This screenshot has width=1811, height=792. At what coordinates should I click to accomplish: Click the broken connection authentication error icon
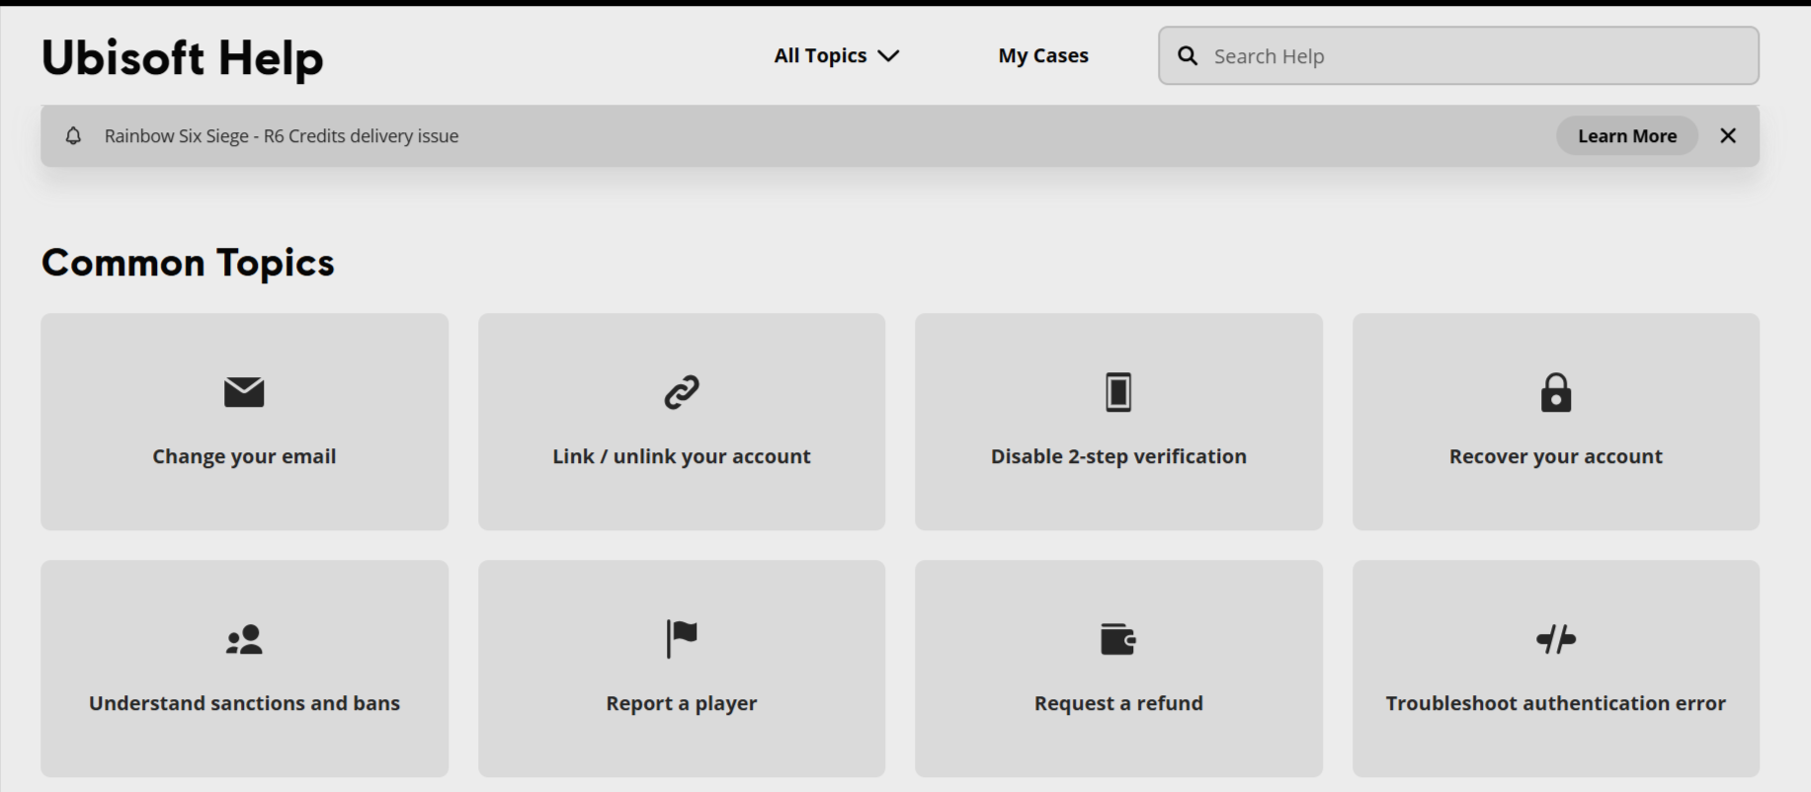tap(1556, 639)
